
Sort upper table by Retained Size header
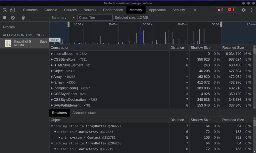pyautogui.click(x=237, y=48)
